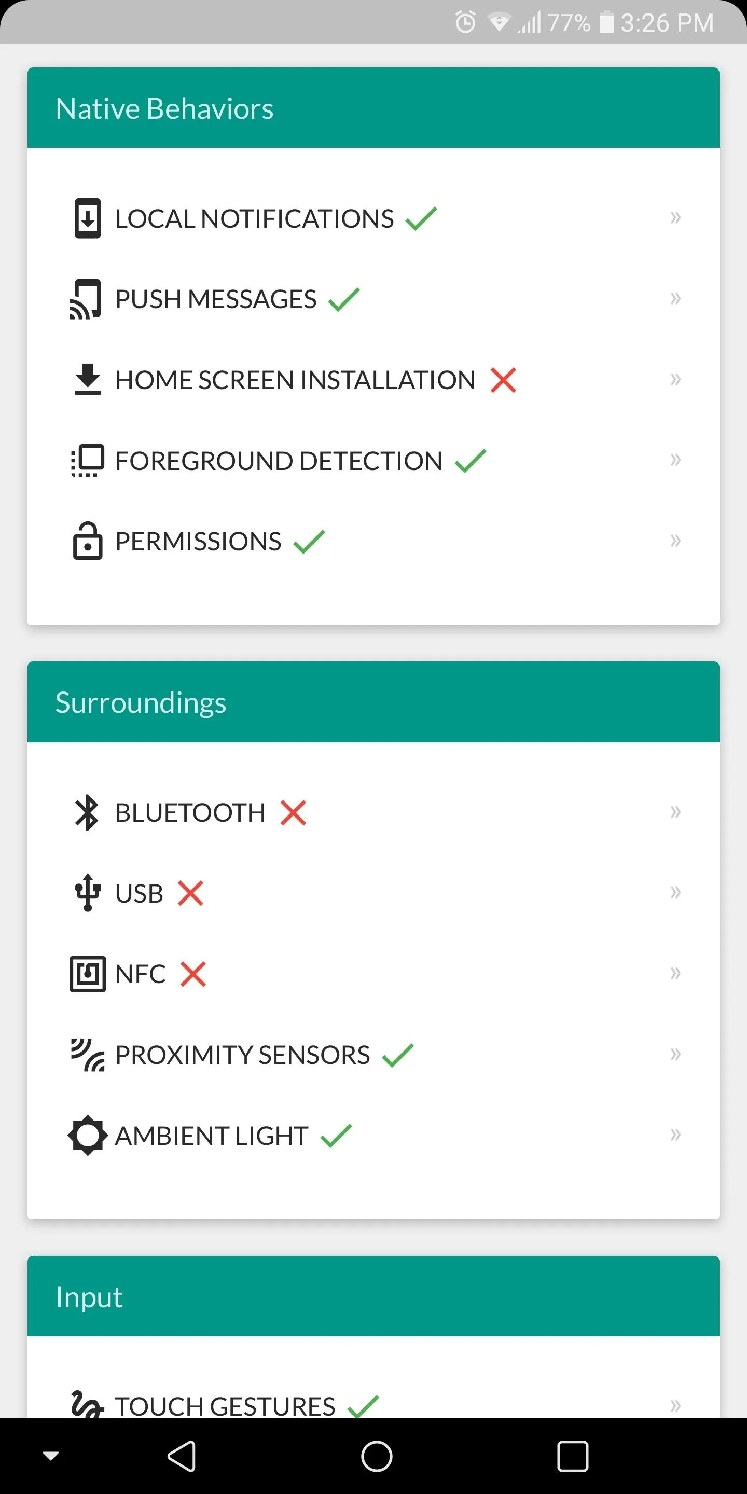Select the Surroundings section header
This screenshot has height=1494, width=747.
coord(374,702)
